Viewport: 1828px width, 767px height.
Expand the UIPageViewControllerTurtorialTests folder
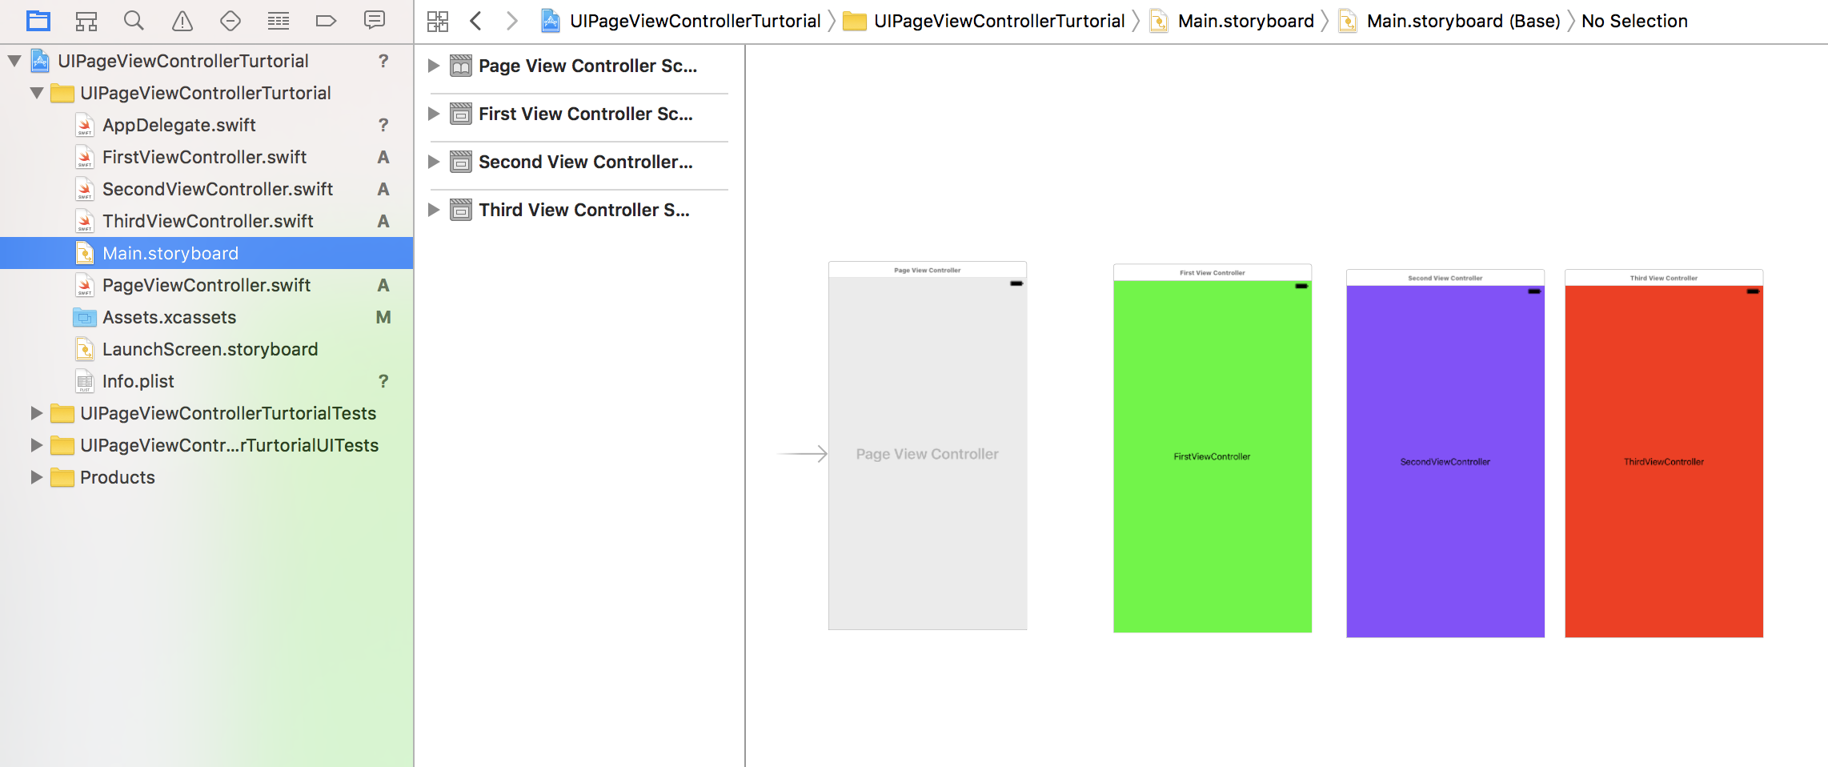[x=36, y=413]
